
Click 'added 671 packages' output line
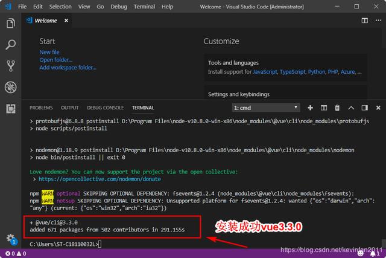coord(107,230)
